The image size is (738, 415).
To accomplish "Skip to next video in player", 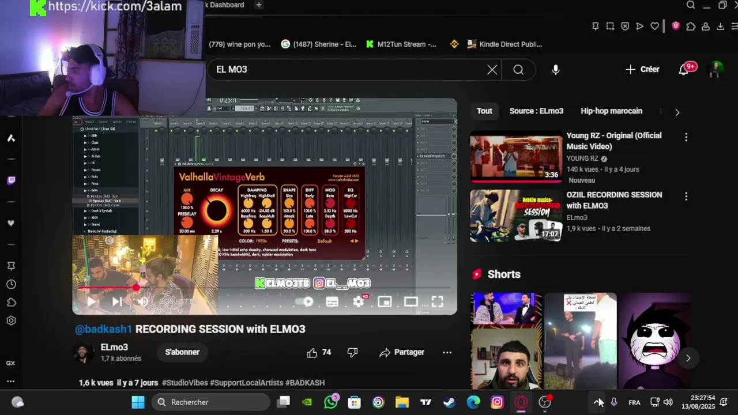I will (x=117, y=301).
